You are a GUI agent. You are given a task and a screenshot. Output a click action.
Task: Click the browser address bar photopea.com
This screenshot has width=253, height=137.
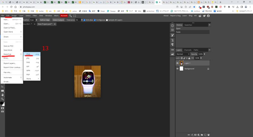pos(29,7)
